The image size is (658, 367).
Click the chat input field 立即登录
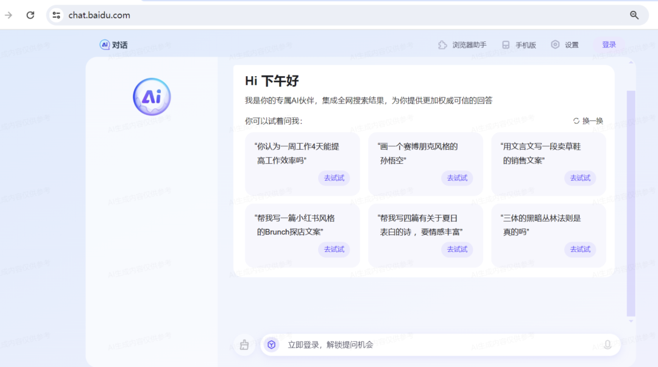(426, 345)
